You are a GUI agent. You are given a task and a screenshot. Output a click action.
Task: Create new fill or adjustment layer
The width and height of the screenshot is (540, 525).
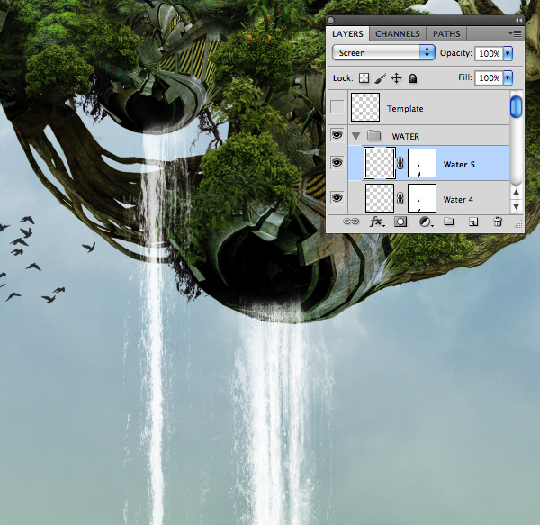pos(426,222)
